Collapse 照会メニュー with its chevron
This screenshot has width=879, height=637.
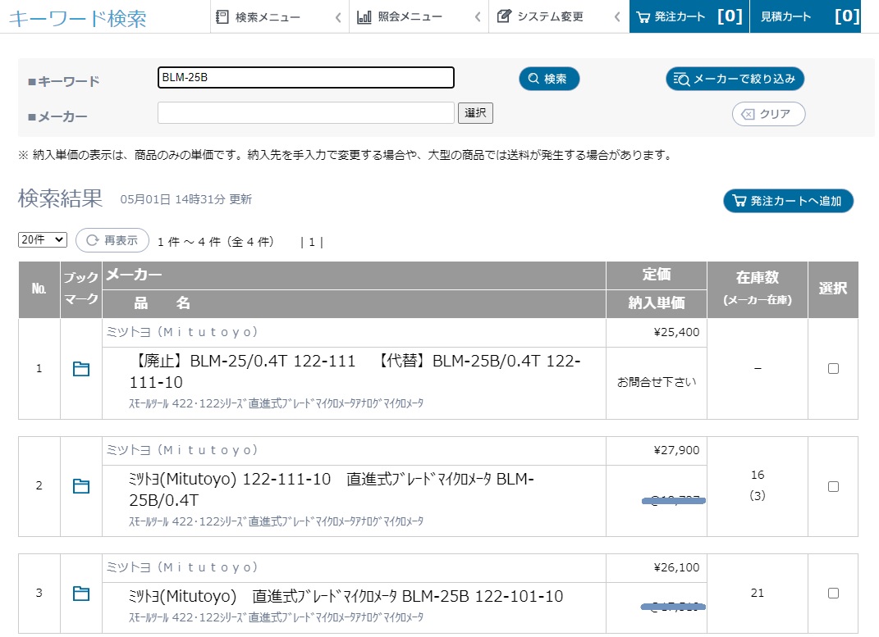click(x=478, y=16)
